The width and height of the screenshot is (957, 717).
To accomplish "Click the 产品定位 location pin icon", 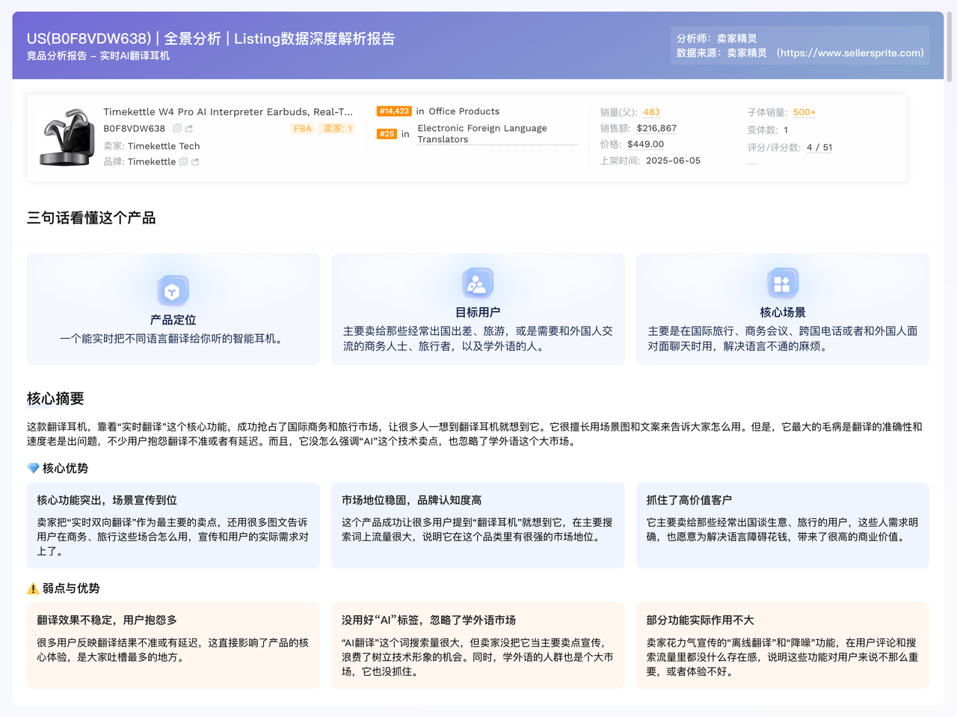I will 173,290.
